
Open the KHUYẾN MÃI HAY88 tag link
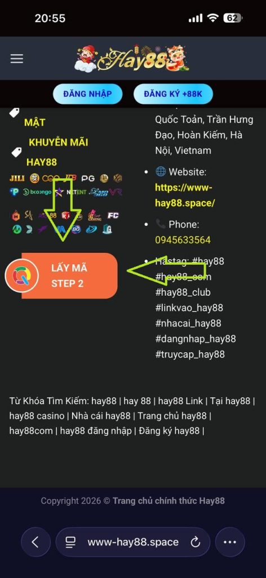(x=57, y=152)
